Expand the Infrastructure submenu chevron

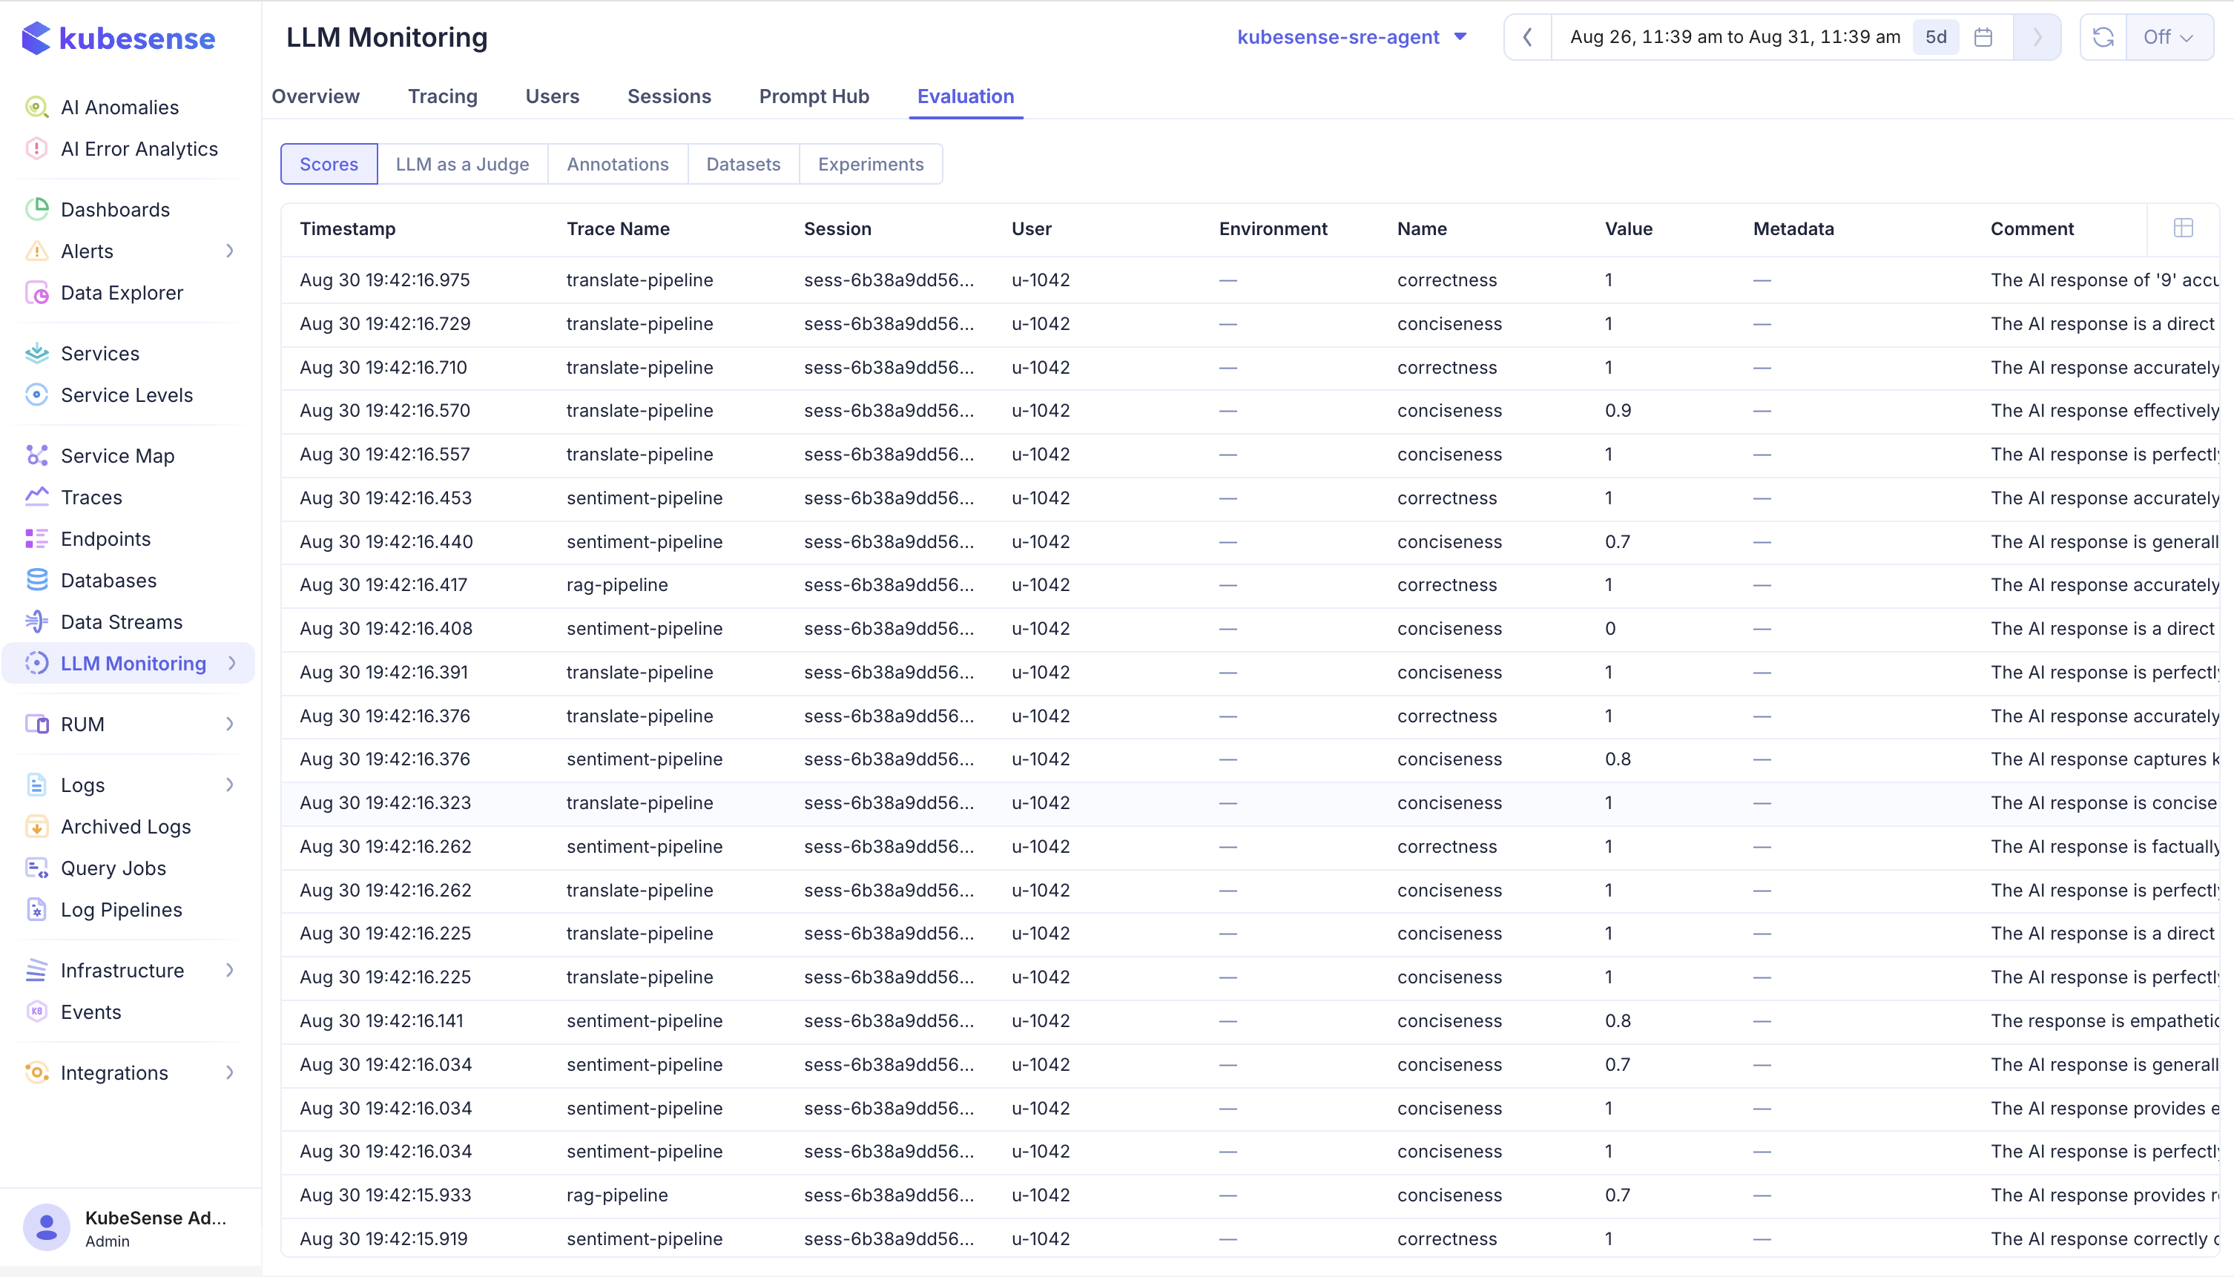[230, 971]
